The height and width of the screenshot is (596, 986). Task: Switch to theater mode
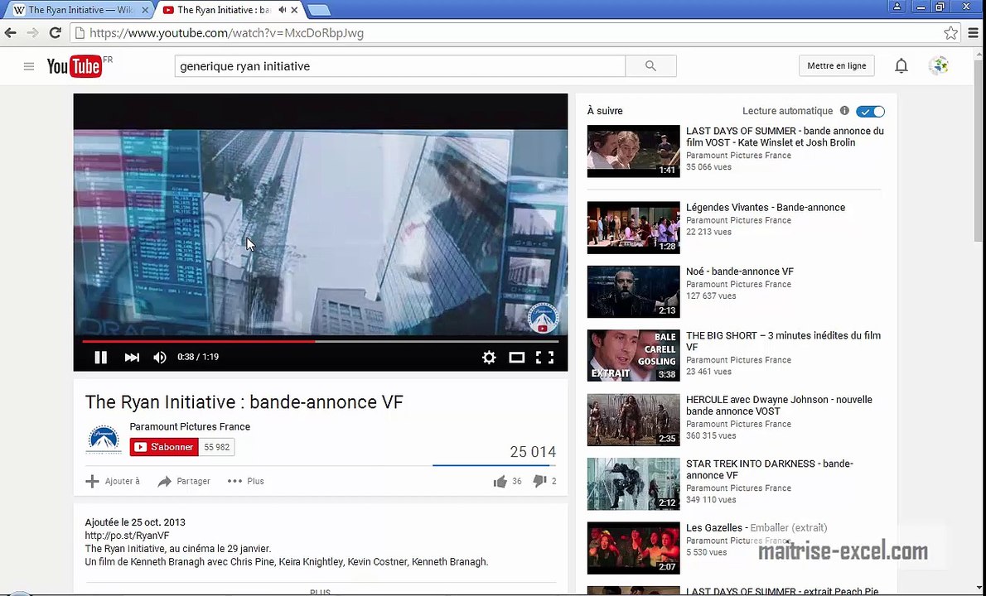click(517, 358)
